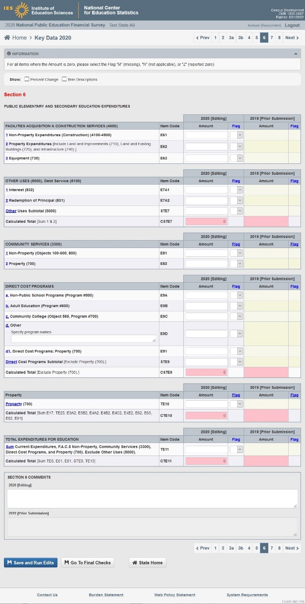Open the Burden Statement footer link

[x=106, y=595]
